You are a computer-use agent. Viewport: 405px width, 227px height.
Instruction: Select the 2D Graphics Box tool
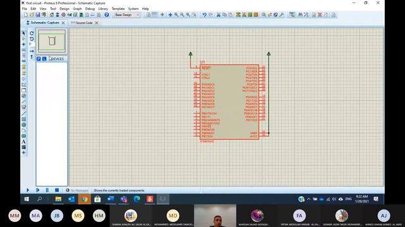[x=23, y=119]
